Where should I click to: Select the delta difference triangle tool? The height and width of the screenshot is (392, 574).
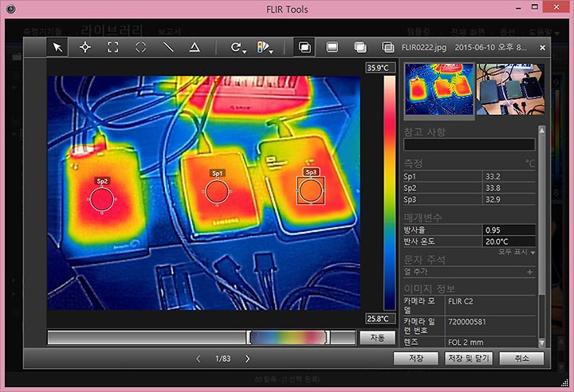pos(195,47)
